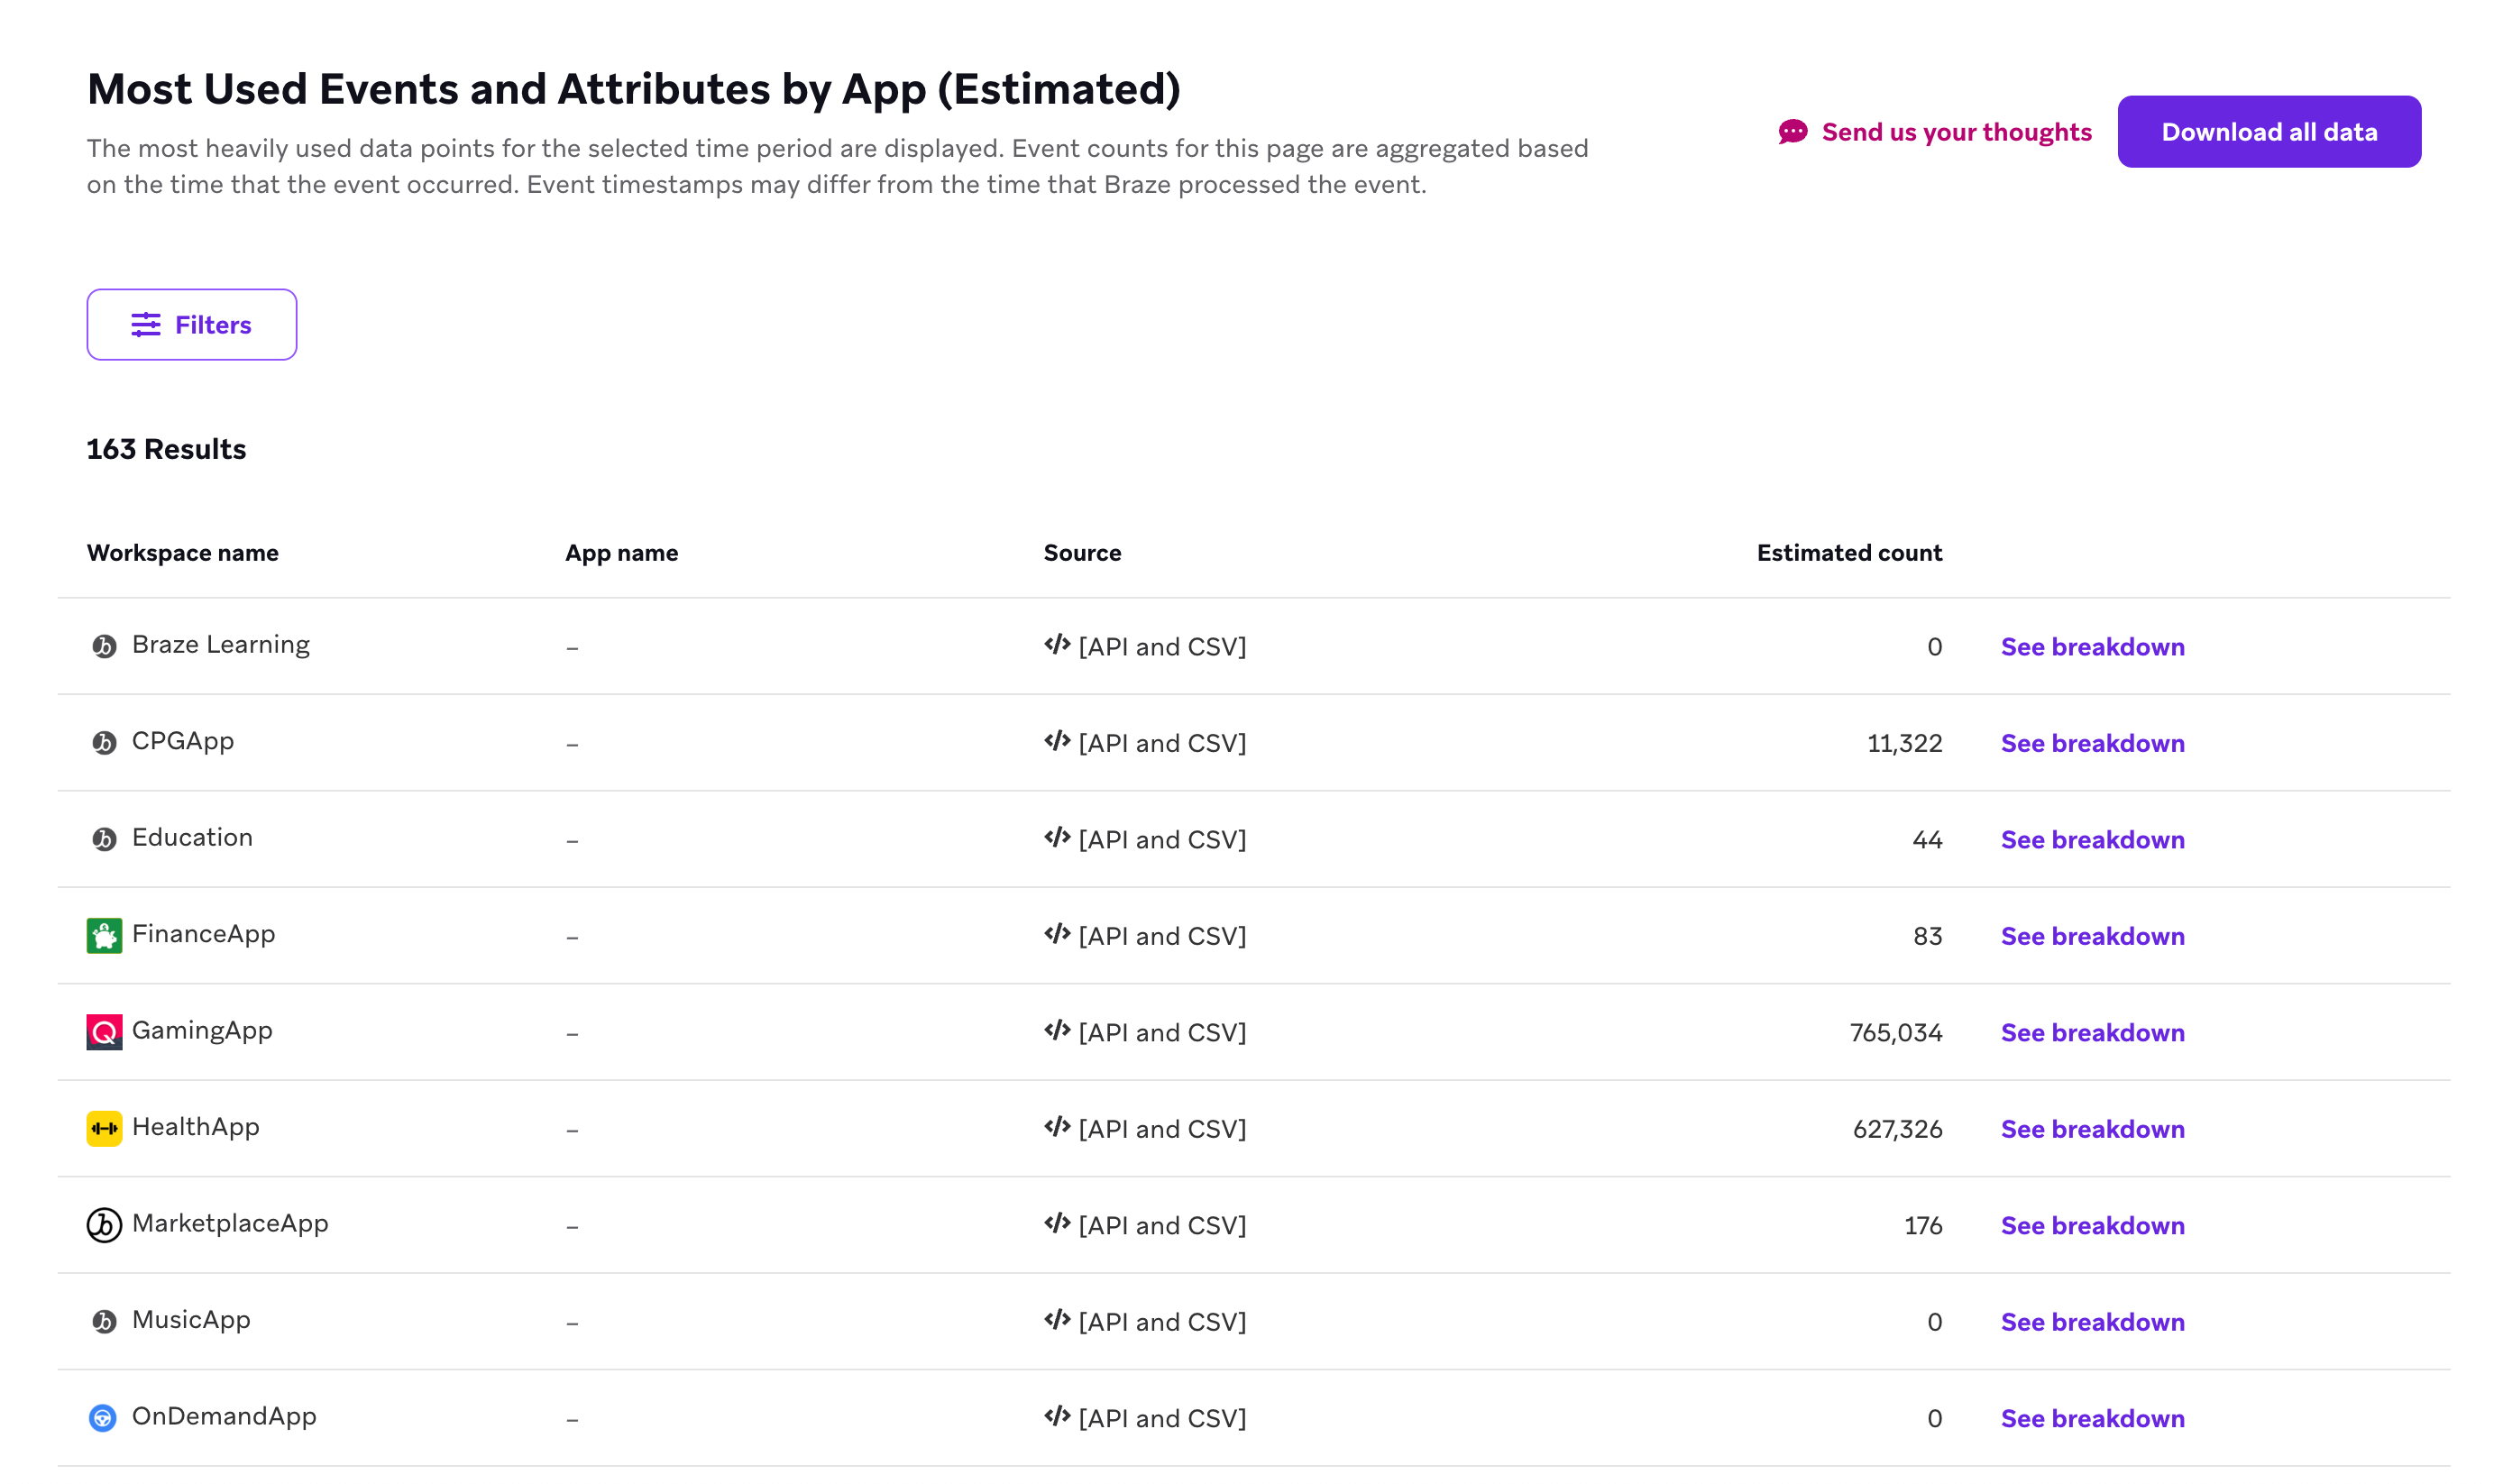See breakdown for OnDemandApp

(2092, 1418)
